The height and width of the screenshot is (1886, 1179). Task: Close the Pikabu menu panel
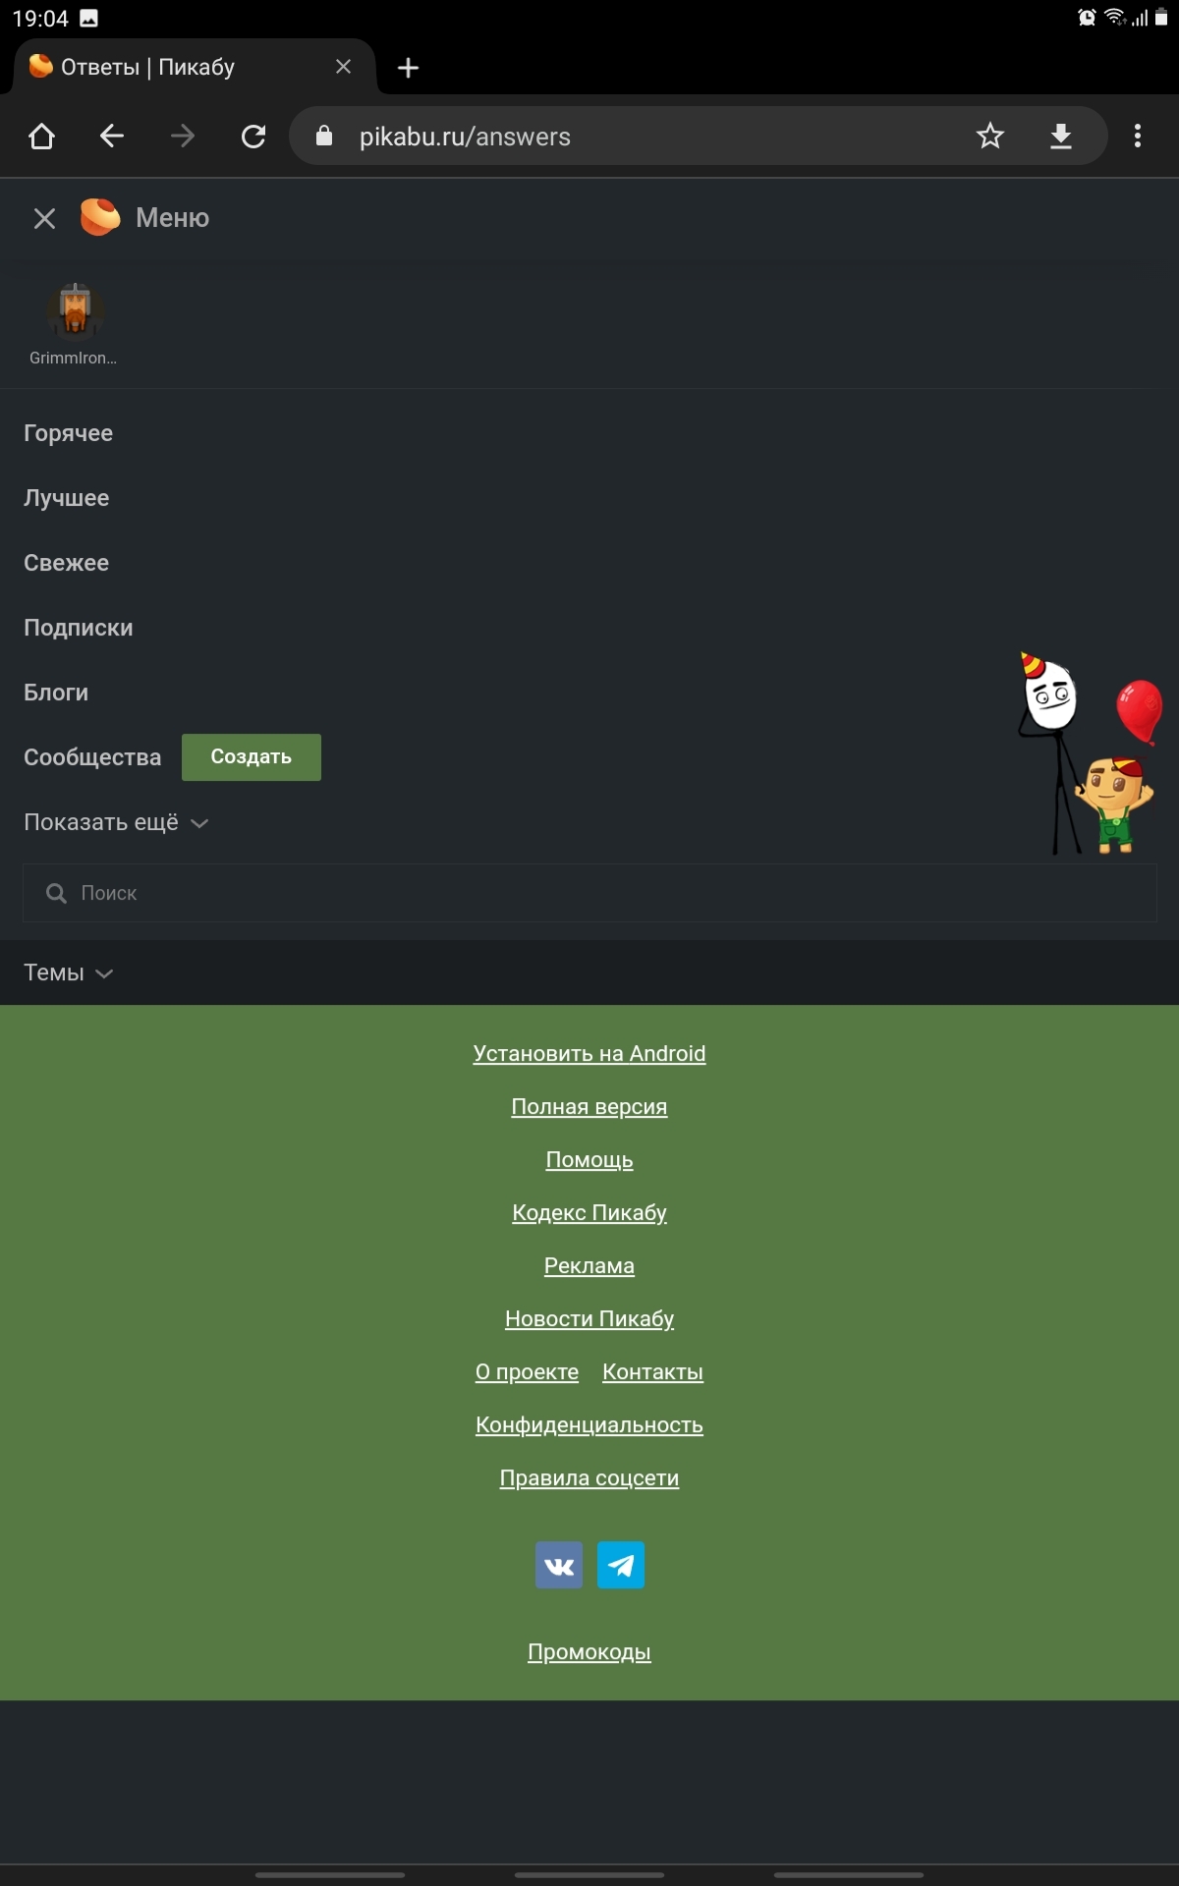44,218
